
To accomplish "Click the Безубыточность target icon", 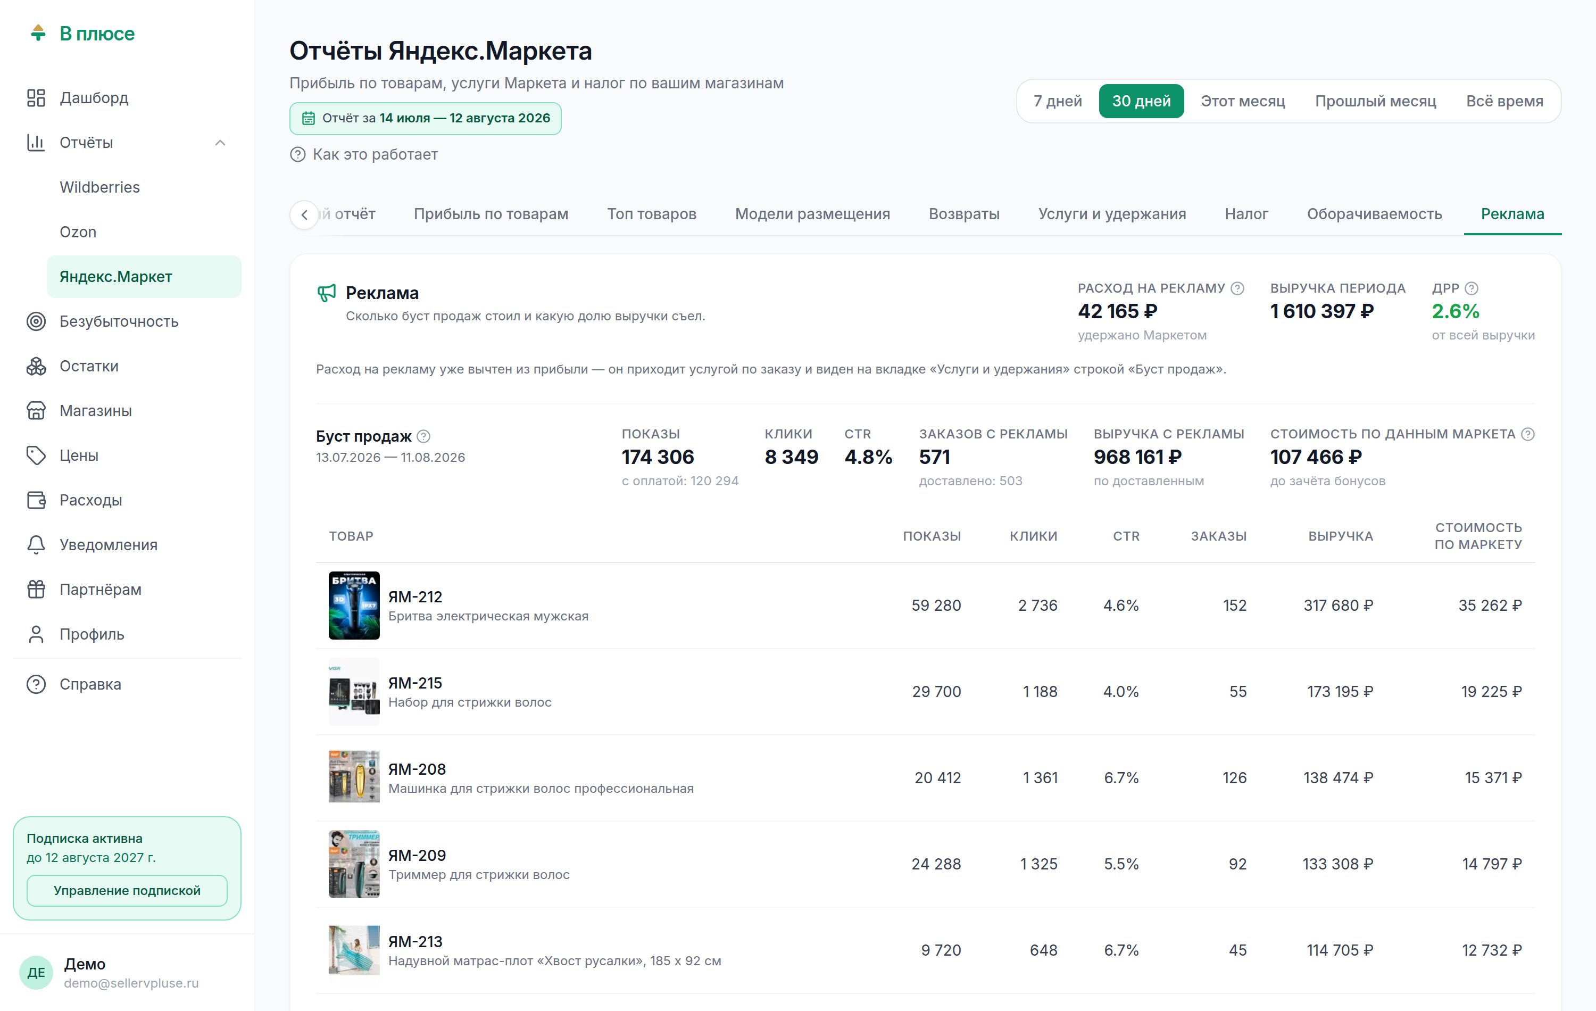I will [x=36, y=321].
